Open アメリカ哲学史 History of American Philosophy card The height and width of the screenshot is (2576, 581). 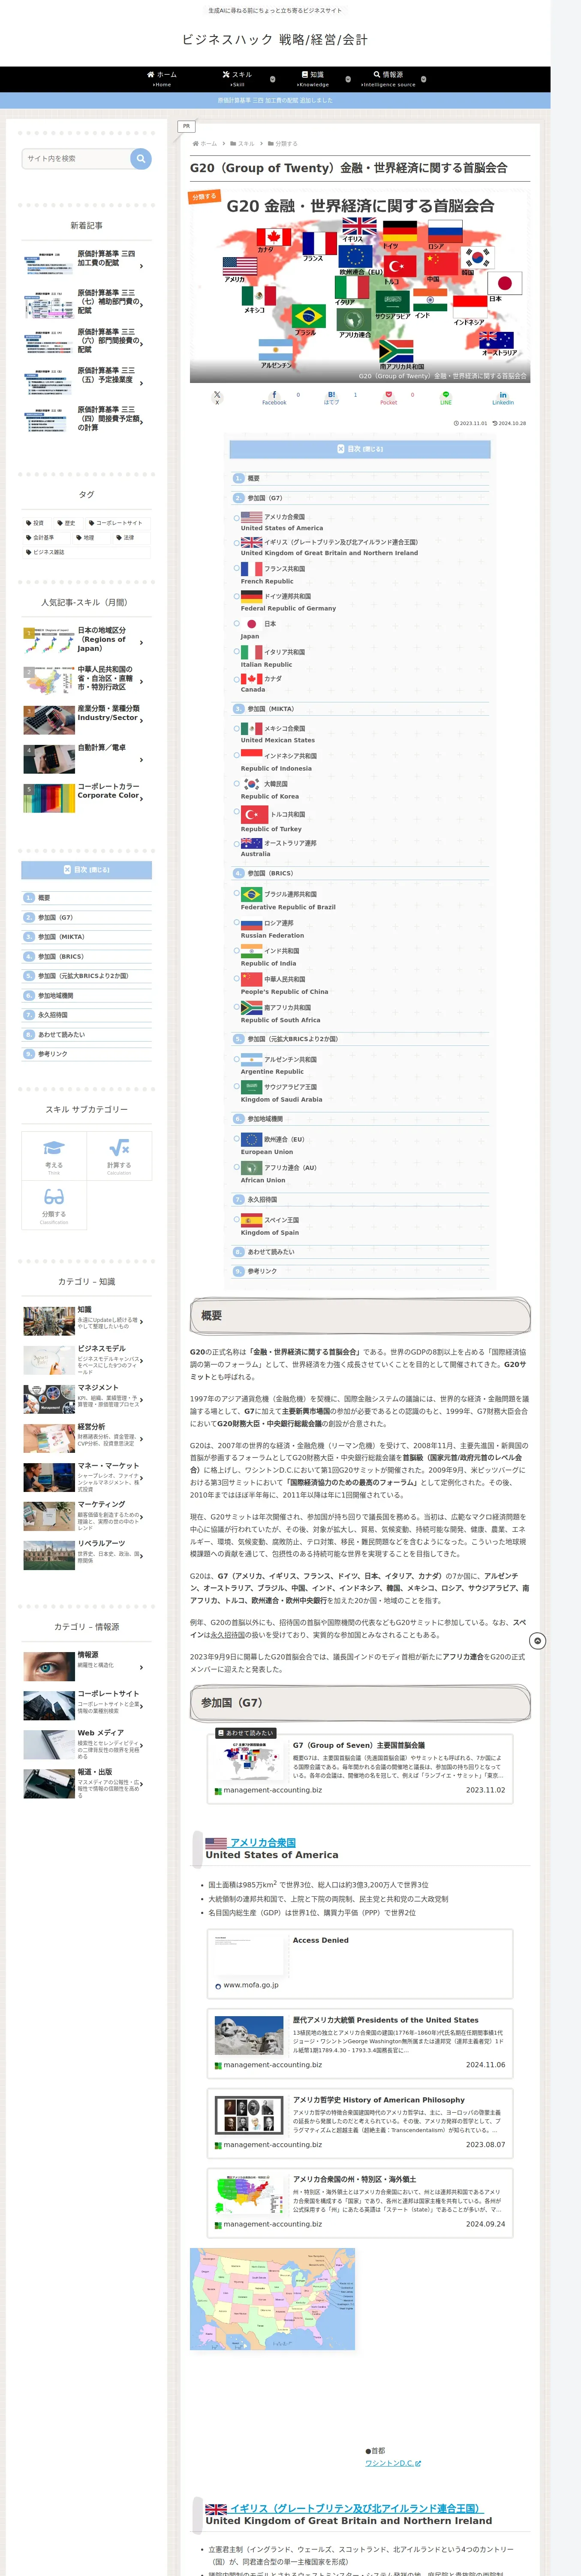(359, 2122)
